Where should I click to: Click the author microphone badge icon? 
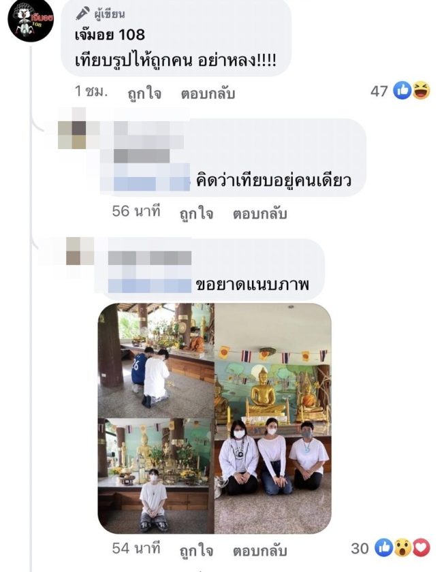click(83, 14)
